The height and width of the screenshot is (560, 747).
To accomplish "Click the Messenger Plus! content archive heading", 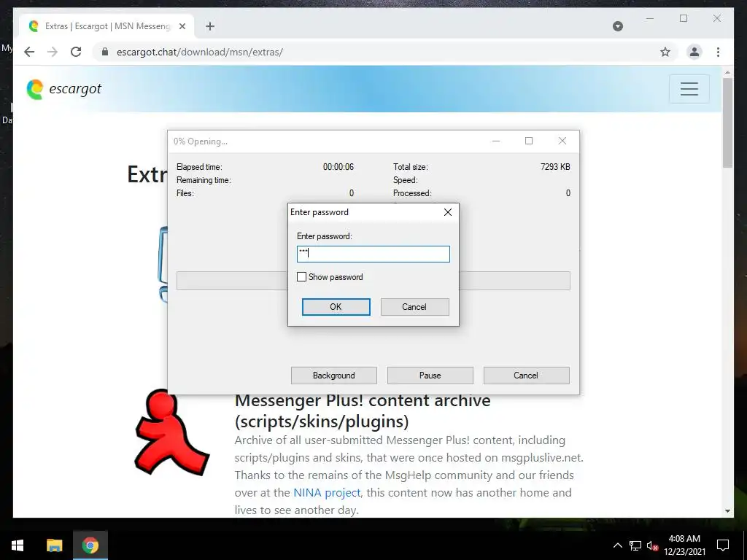I will (x=363, y=411).
